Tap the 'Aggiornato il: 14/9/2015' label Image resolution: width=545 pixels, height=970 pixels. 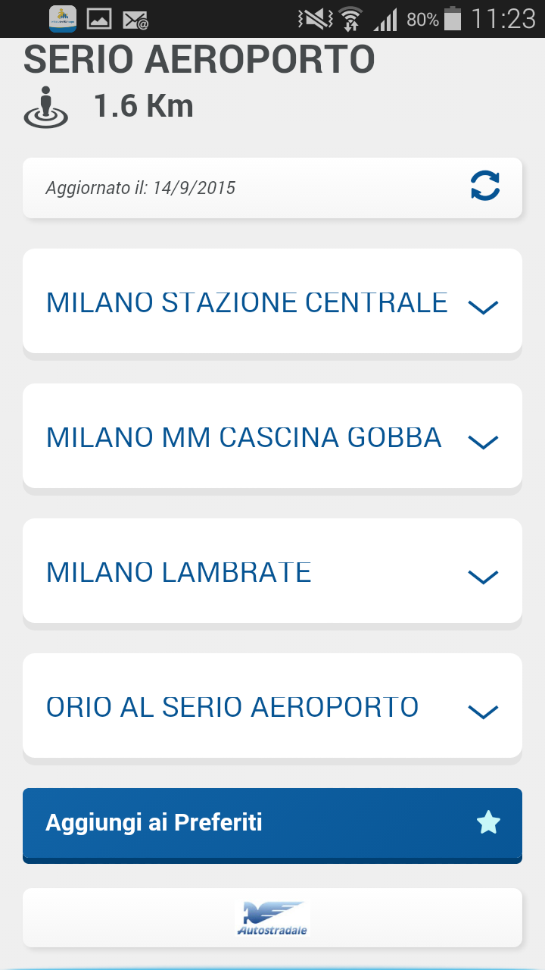tap(141, 187)
